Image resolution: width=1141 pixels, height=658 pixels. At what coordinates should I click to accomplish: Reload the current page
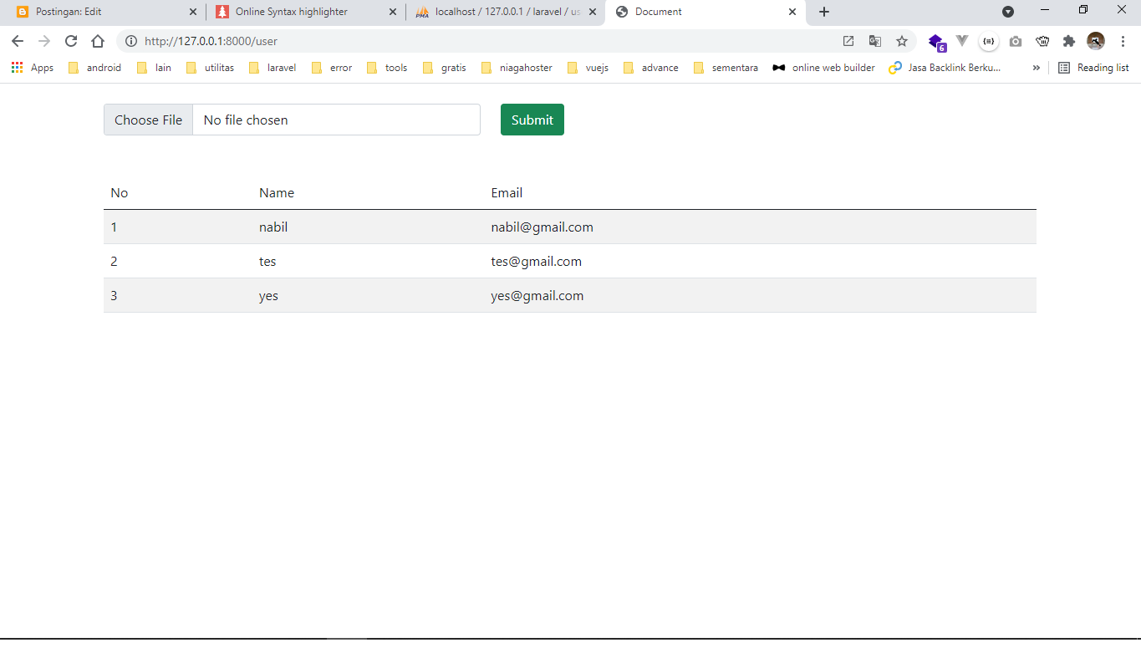pyautogui.click(x=71, y=40)
